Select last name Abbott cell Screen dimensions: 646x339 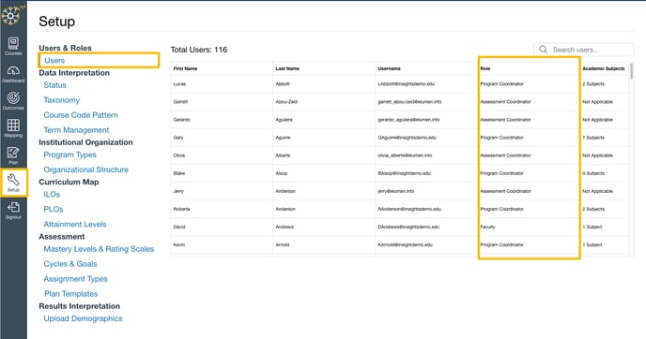(x=283, y=84)
